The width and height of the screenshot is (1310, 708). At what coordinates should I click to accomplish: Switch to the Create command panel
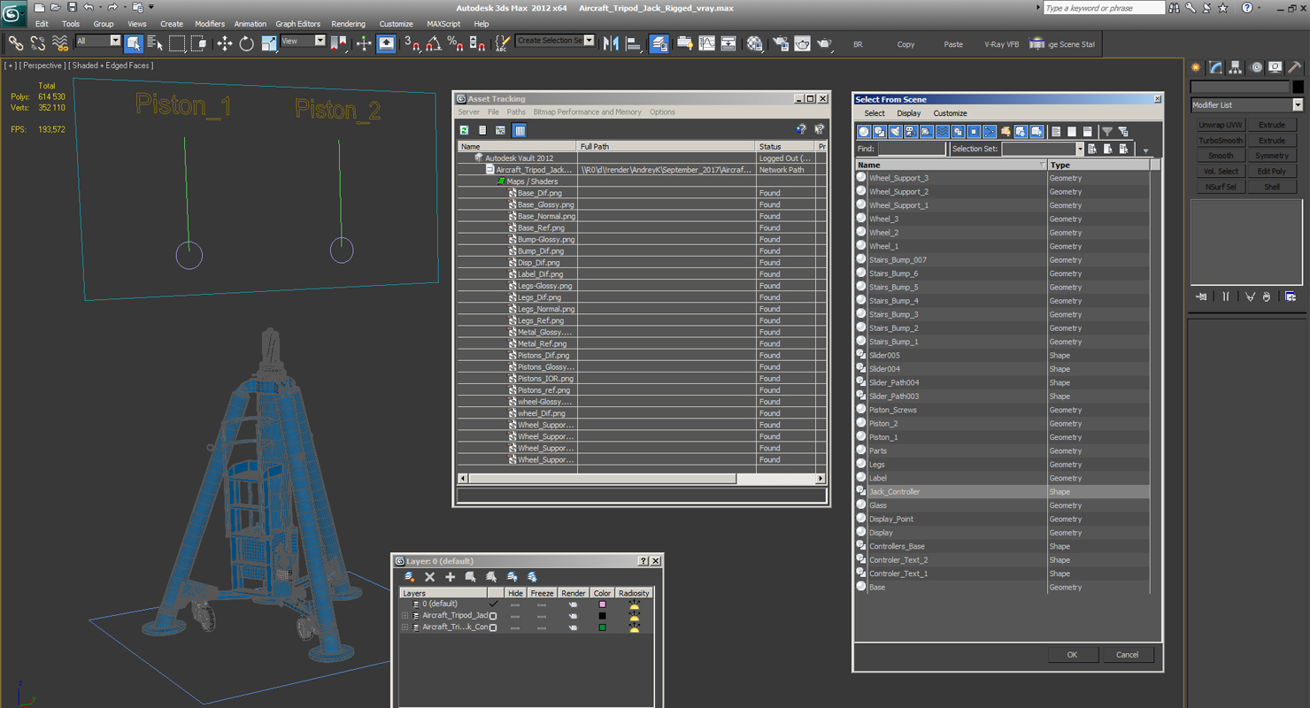click(1197, 68)
